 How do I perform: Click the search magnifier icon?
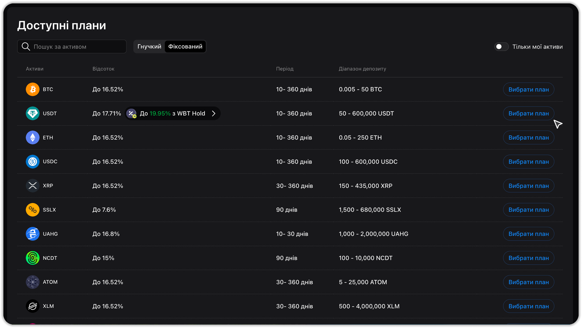pos(26,47)
